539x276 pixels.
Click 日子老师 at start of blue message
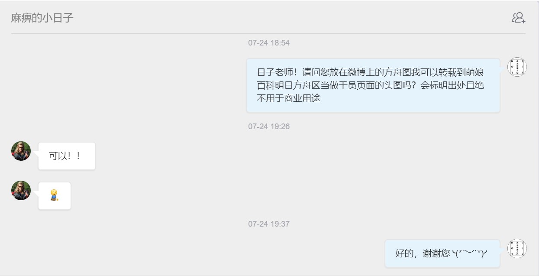(x=275, y=72)
